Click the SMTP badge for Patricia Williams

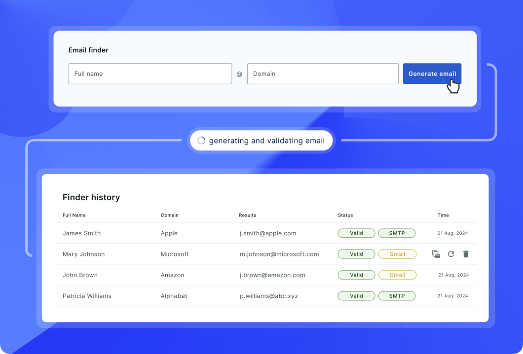pos(397,296)
